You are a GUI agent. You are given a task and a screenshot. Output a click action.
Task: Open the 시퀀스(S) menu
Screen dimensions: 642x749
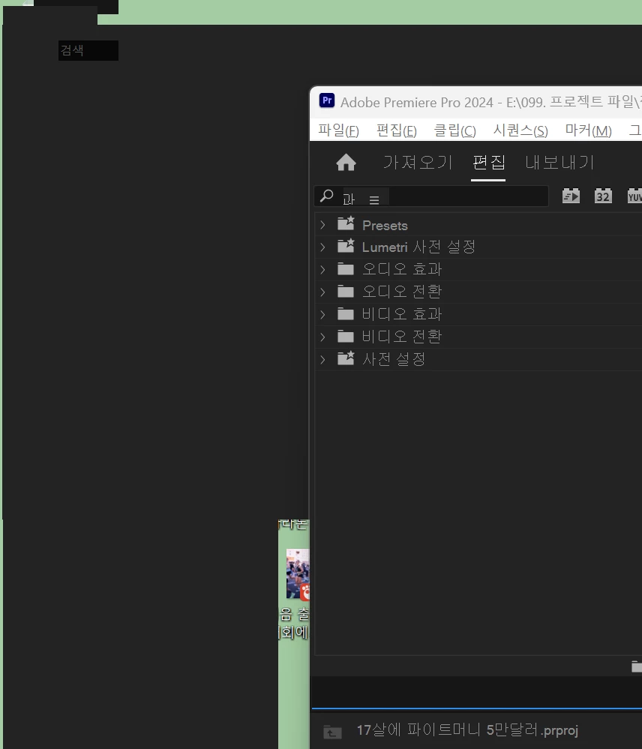[520, 130]
